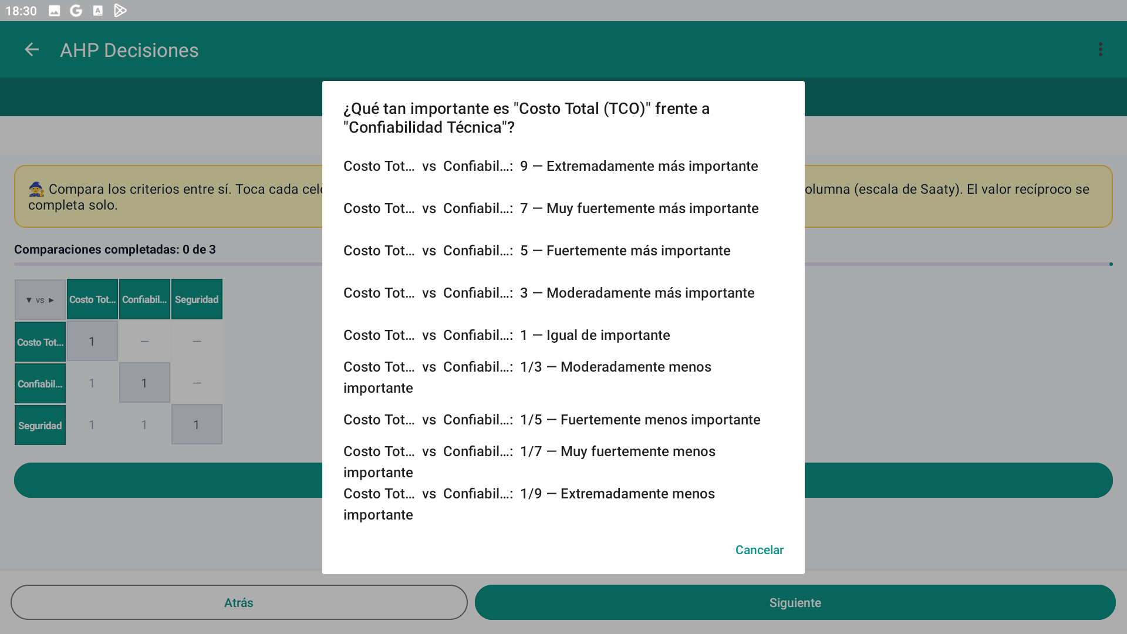Tap the Costo Tot... column header
The image size is (1127, 634).
(92, 299)
